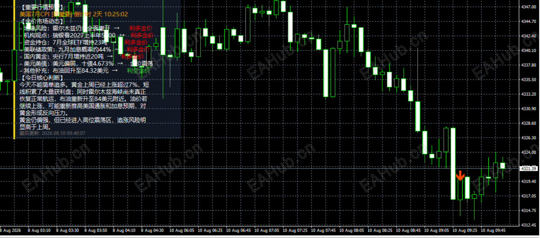
Task: Click the 10 Aug 09:25 time label
Action: click(x=465, y=230)
